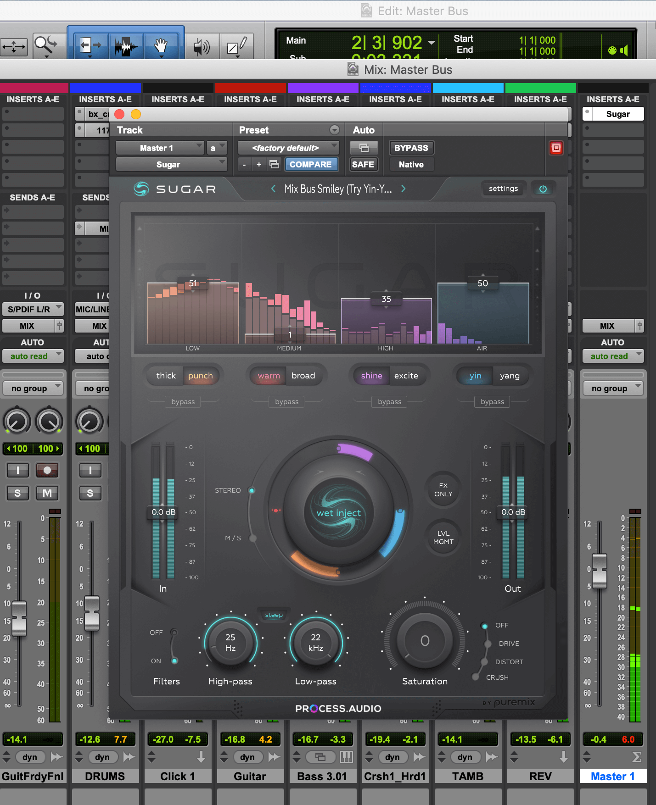Image resolution: width=656 pixels, height=805 pixels.
Task: Open the factory default preset dropdown
Action: coord(288,148)
